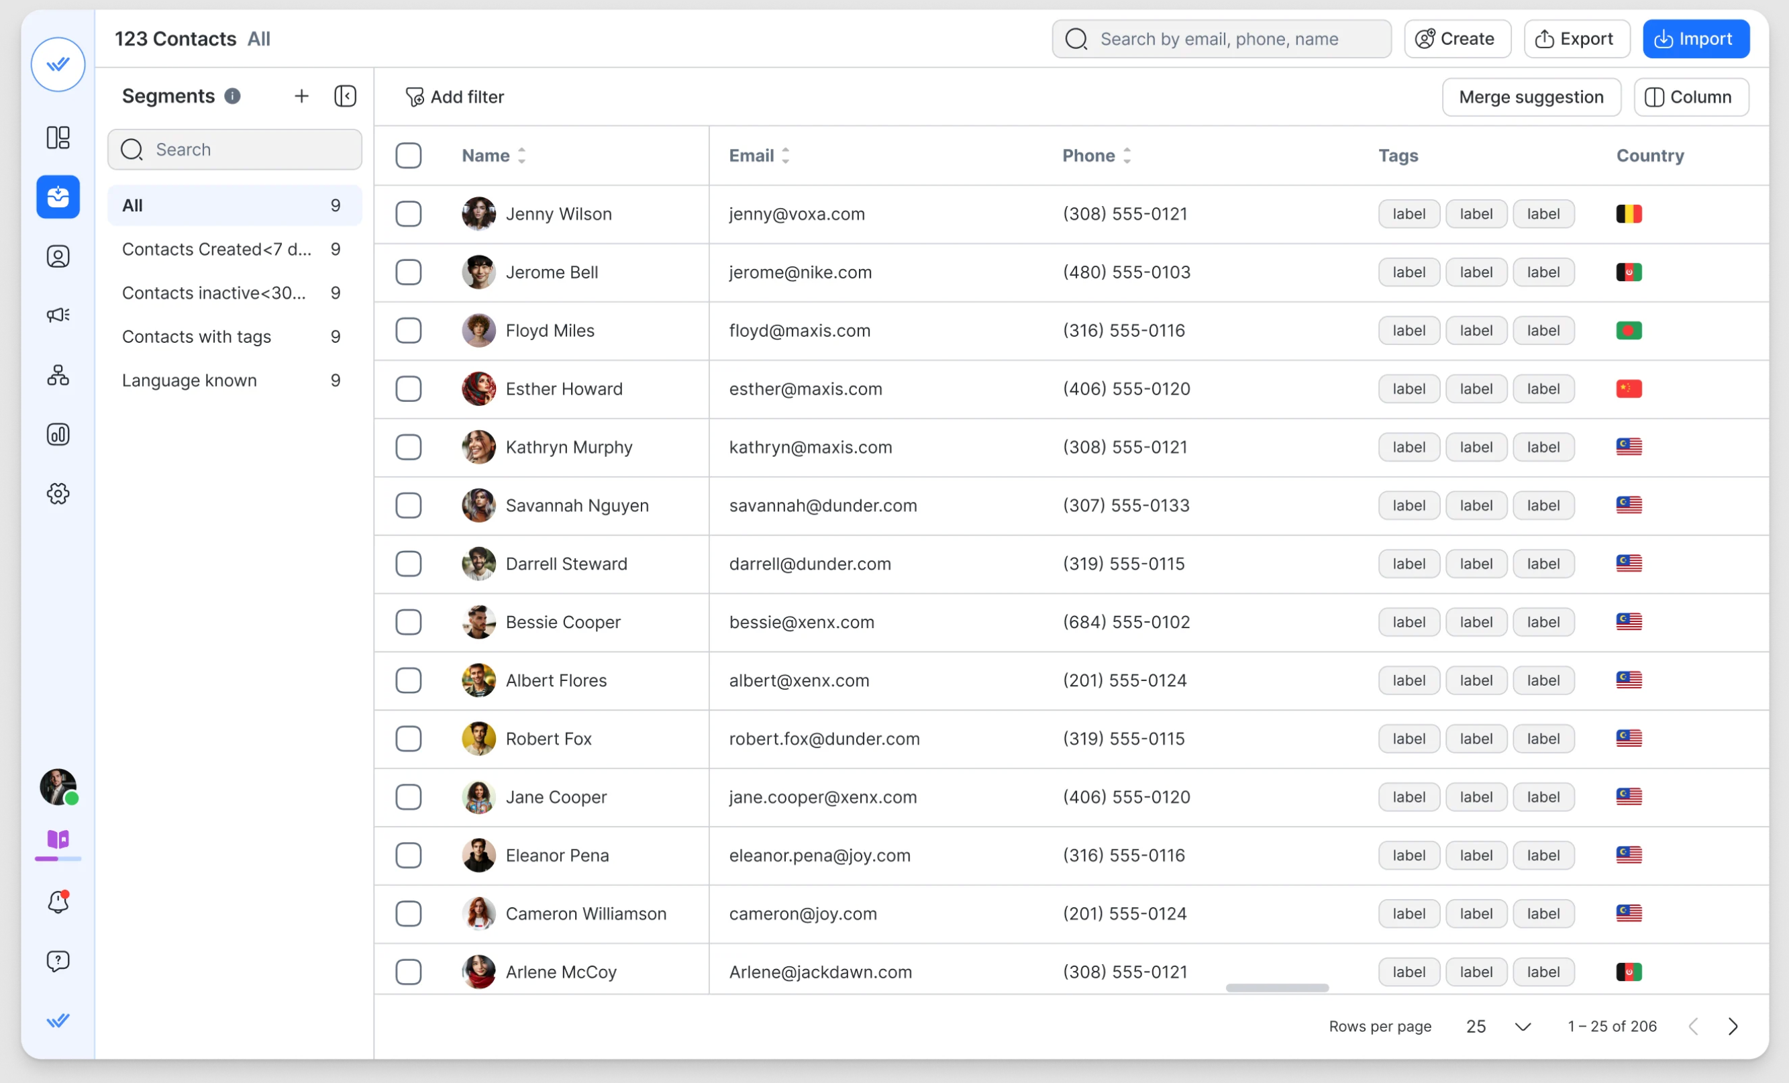This screenshot has width=1789, height=1083.
Task: Open the dashboard layout icon in sidebar
Action: (58, 137)
